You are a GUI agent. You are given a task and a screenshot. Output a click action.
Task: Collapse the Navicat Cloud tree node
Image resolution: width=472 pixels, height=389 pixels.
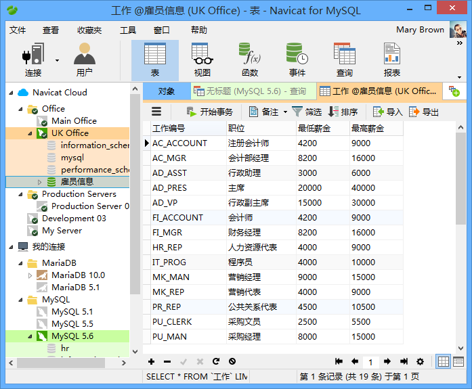(11, 93)
